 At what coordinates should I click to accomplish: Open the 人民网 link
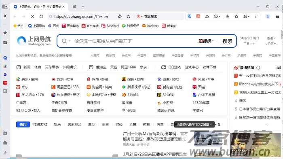pyautogui.click(x=95, y=55)
